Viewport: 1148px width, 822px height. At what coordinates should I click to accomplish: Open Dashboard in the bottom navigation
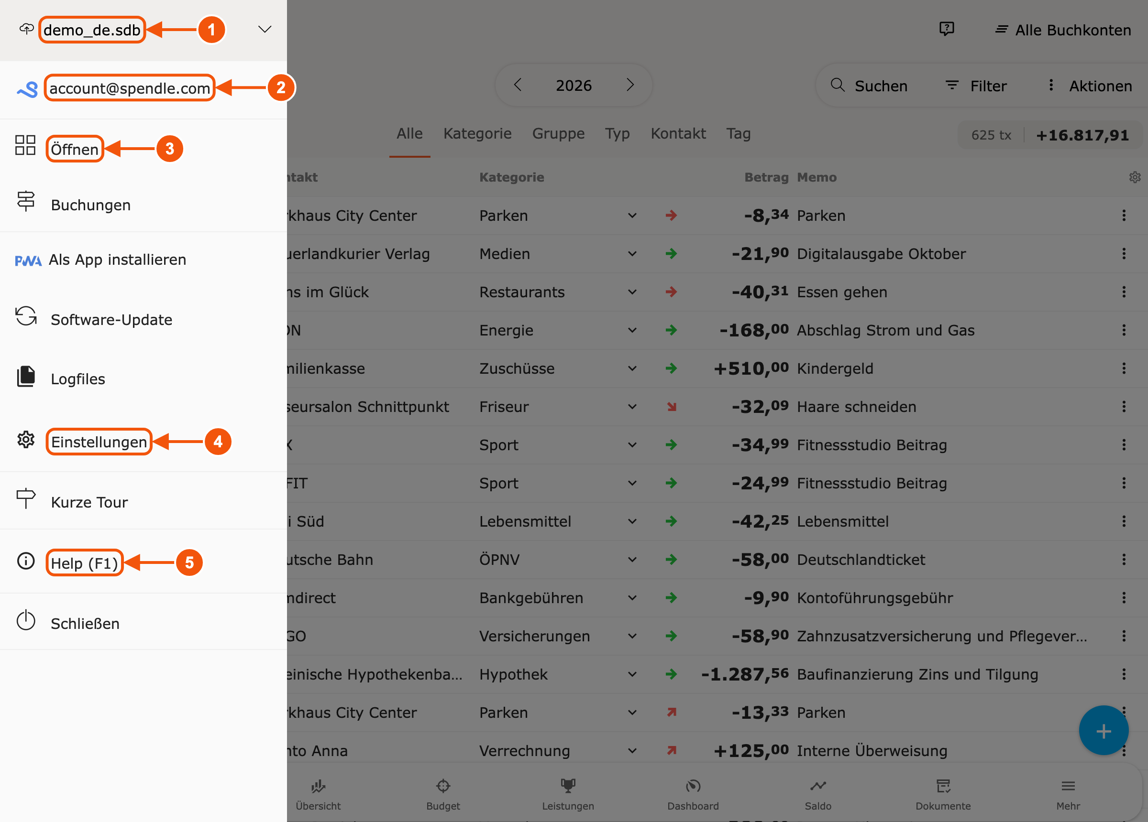coord(693,795)
